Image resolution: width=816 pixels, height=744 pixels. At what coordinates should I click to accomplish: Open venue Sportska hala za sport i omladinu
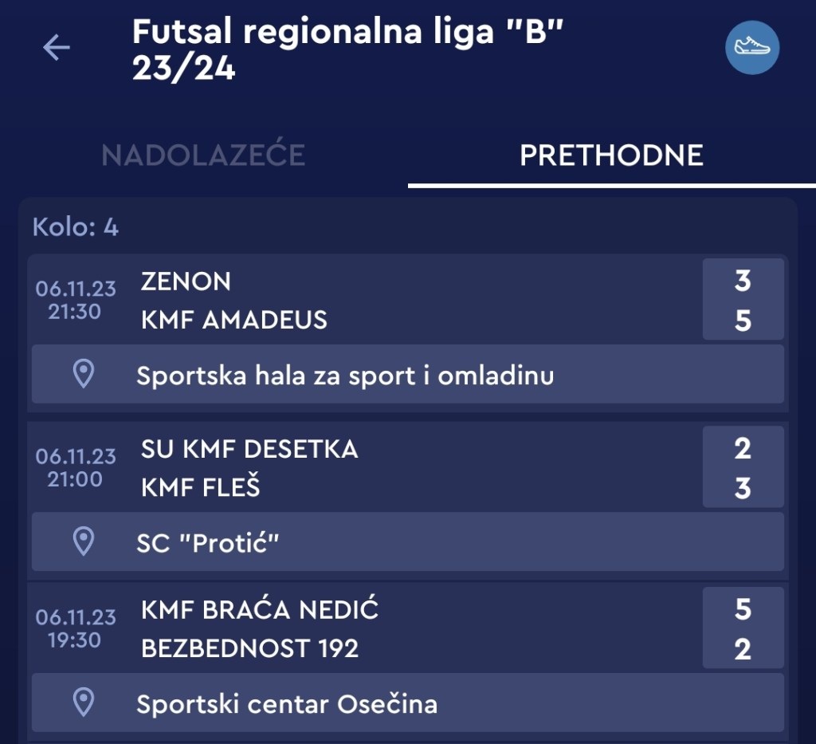tap(345, 375)
